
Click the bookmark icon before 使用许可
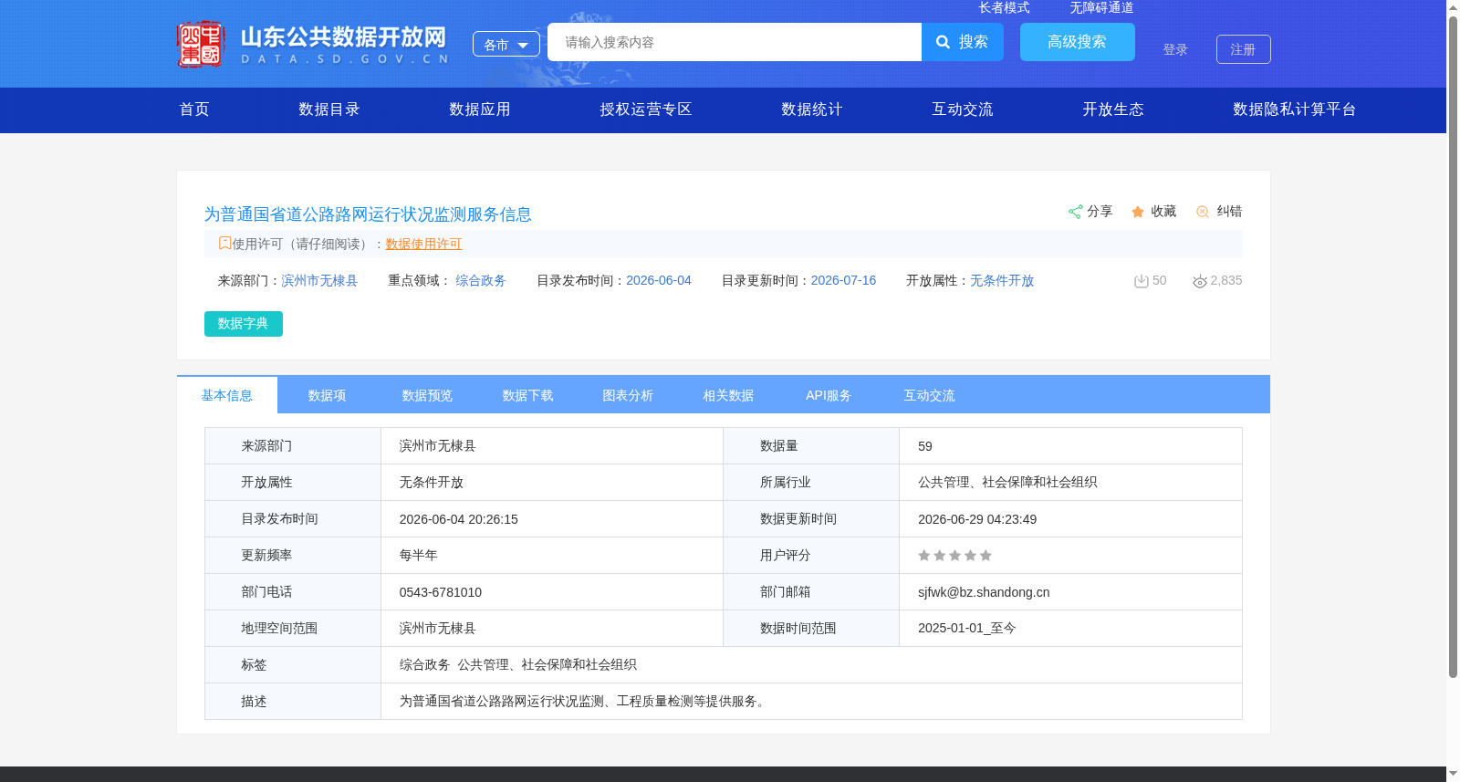(x=224, y=244)
